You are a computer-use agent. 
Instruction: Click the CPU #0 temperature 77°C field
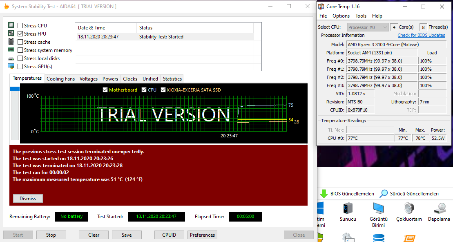(370, 138)
